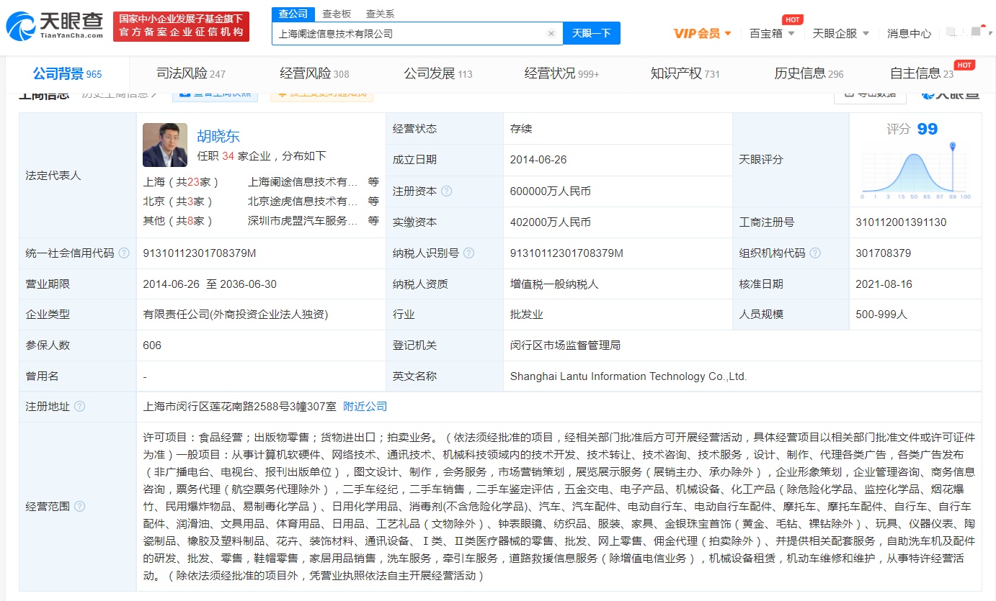Image resolution: width=996 pixels, height=601 pixels.
Task: Click staff size value 500-999人
Action: coord(881,315)
